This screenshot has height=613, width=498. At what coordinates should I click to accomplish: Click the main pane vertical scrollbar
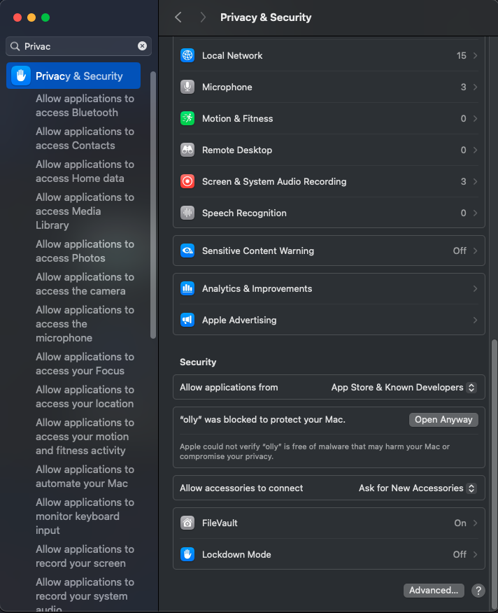click(494, 474)
